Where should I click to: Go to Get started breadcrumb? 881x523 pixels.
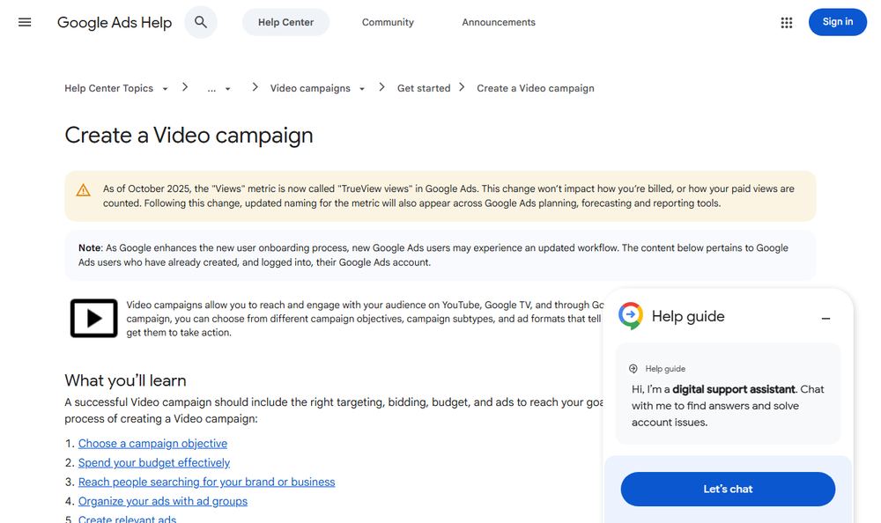424,88
